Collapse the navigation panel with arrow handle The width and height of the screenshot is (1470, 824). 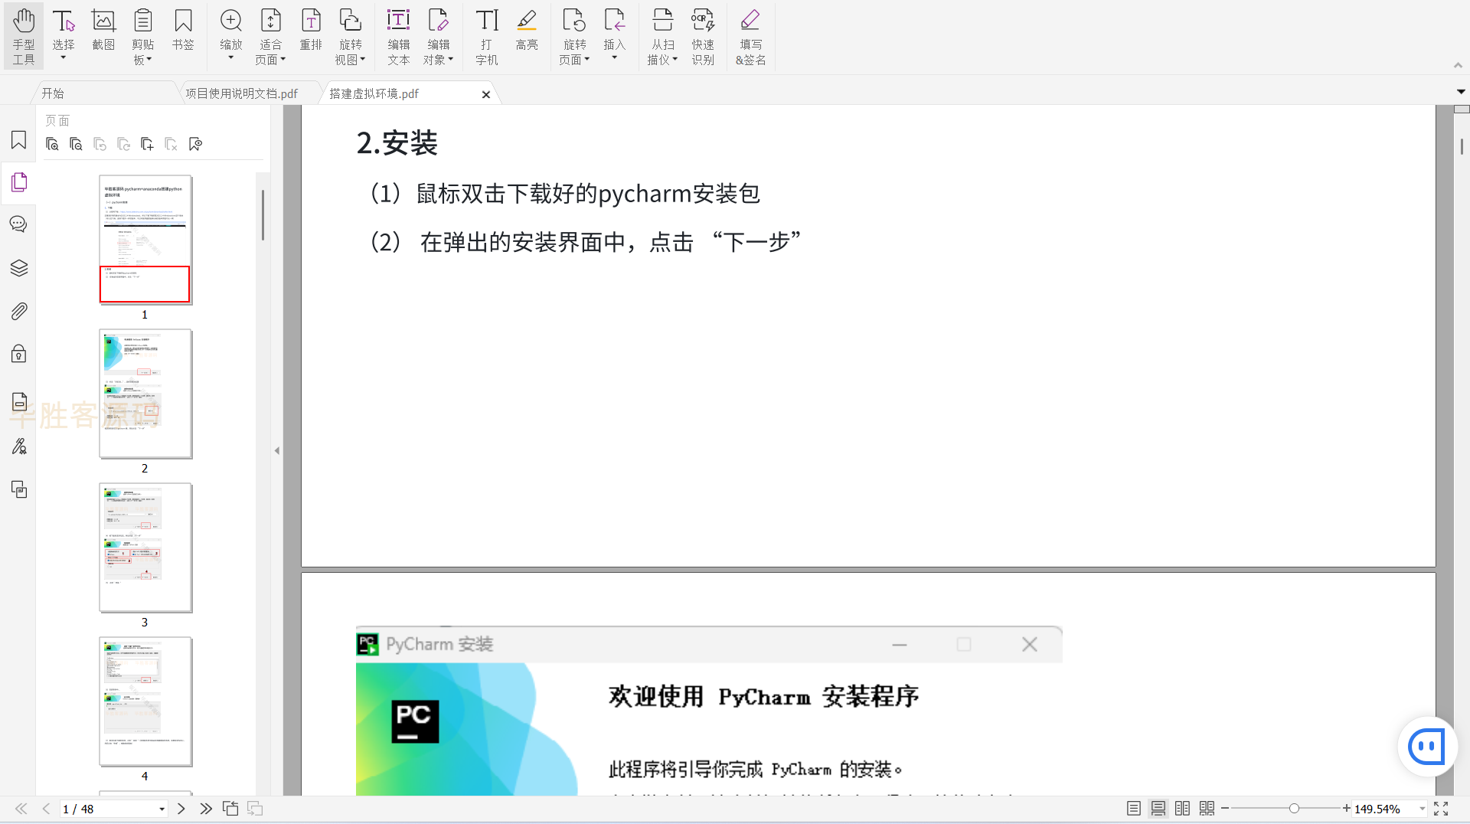tap(277, 450)
